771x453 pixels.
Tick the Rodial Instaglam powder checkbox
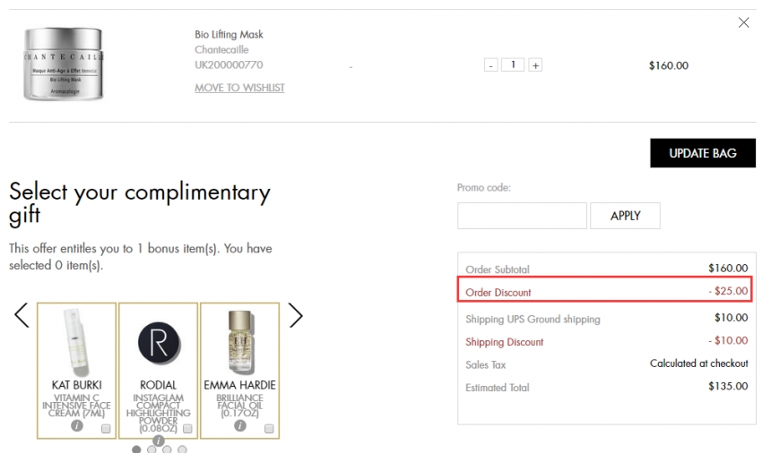click(187, 429)
